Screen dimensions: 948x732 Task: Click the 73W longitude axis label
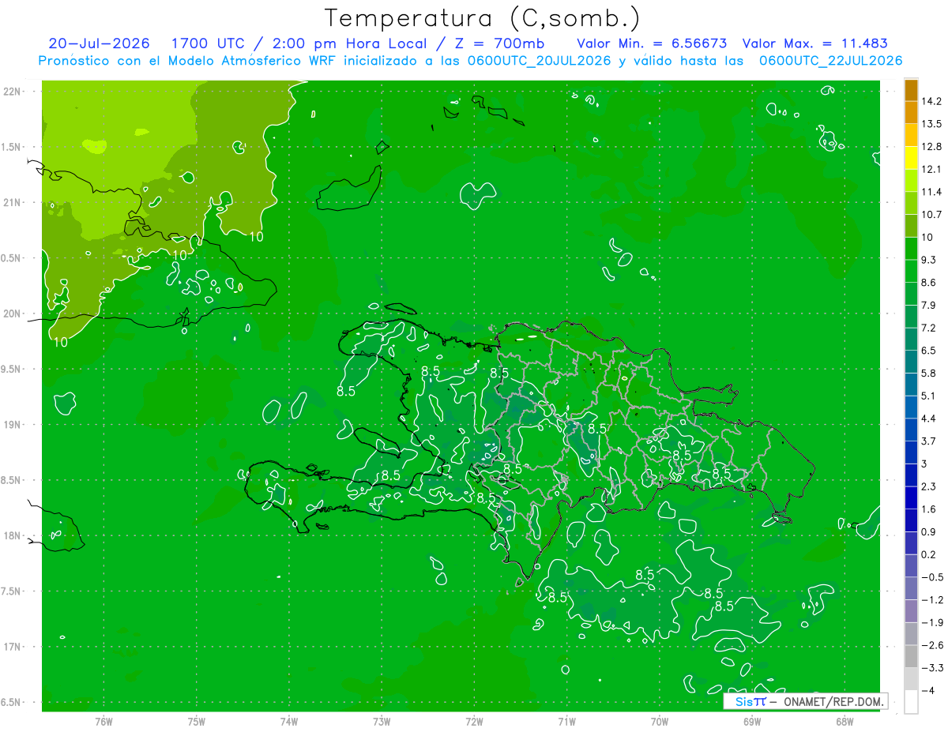pos(382,722)
